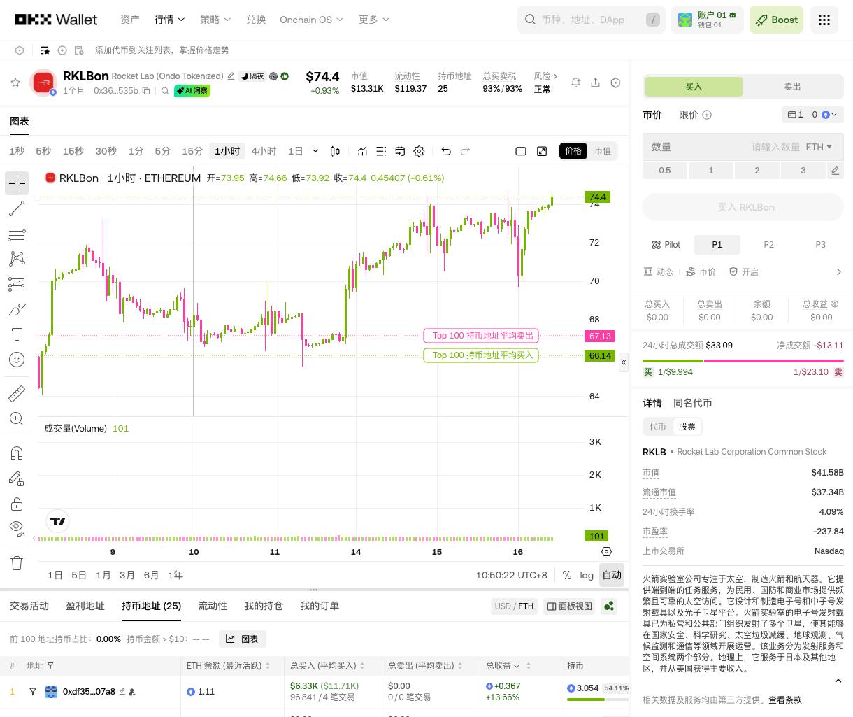Open the 股票 tab in 详情 panel
Screen dimensions: 853x717
point(687,427)
